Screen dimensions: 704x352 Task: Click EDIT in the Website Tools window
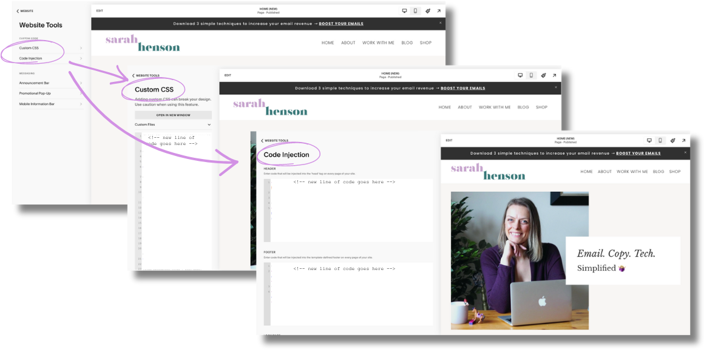pos(100,11)
